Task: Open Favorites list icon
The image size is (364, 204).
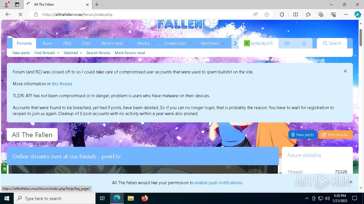Action: 308,14
